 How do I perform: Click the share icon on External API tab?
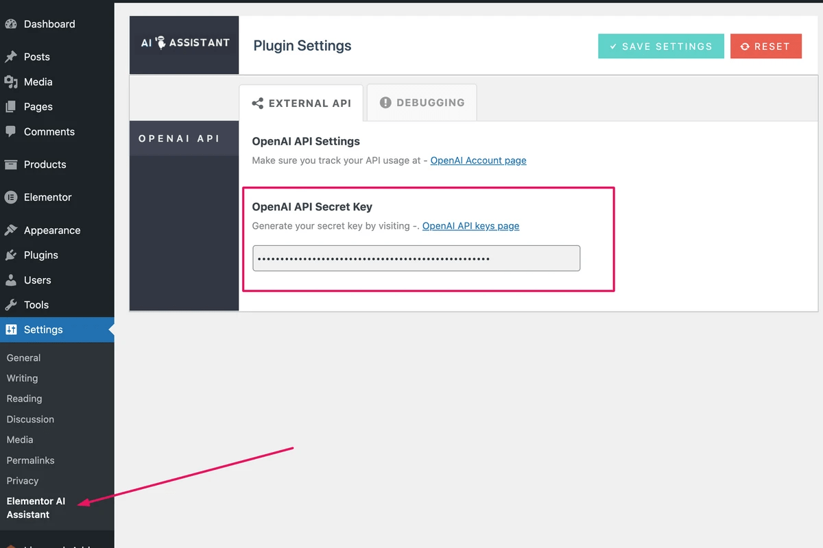tap(258, 103)
